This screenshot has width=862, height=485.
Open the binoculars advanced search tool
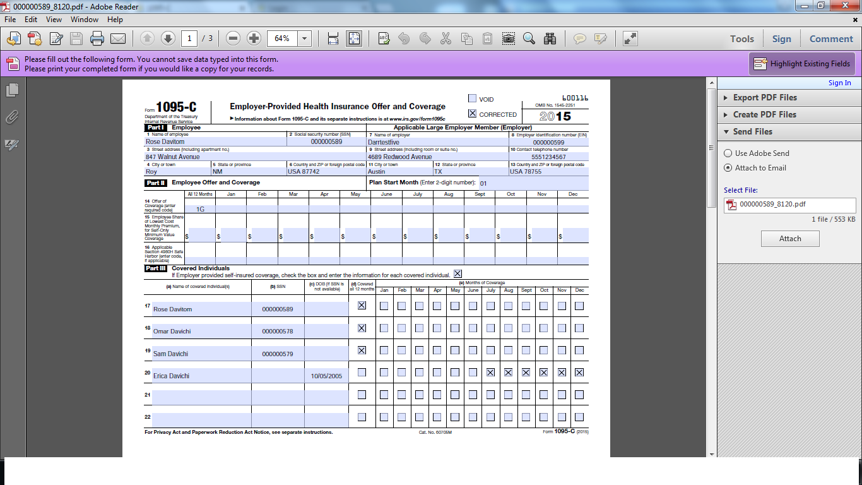coord(550,39)
